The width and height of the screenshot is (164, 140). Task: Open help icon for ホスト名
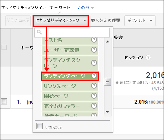(94, 40)
